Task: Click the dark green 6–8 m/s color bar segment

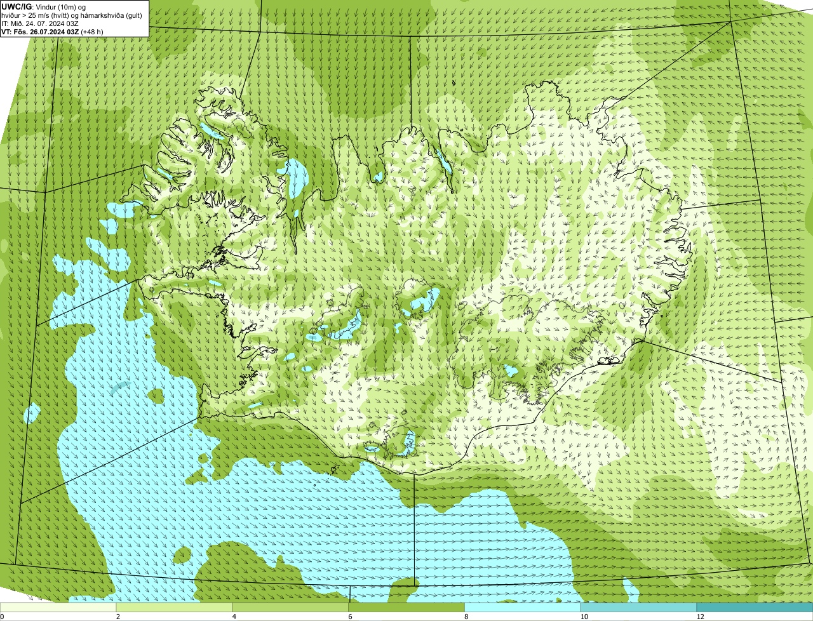Action: point(406,607)
